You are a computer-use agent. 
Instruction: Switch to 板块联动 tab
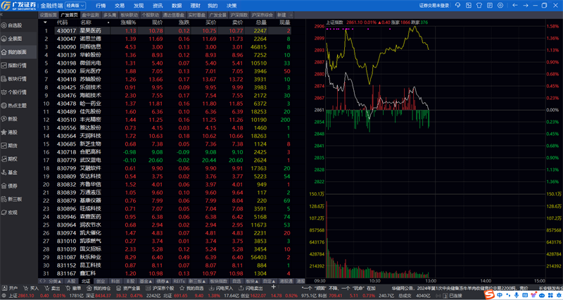point(129,15)
